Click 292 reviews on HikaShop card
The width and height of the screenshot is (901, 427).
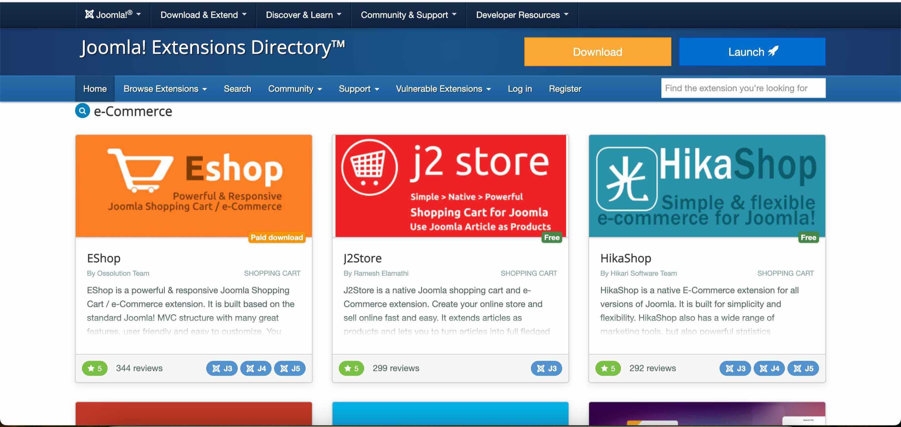[x=652, y=368]
